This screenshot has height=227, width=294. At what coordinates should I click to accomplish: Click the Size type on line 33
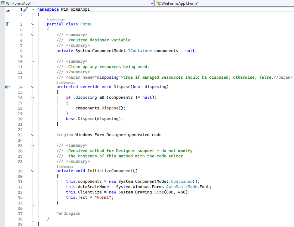pyautogui.click(x=159, y=192)
